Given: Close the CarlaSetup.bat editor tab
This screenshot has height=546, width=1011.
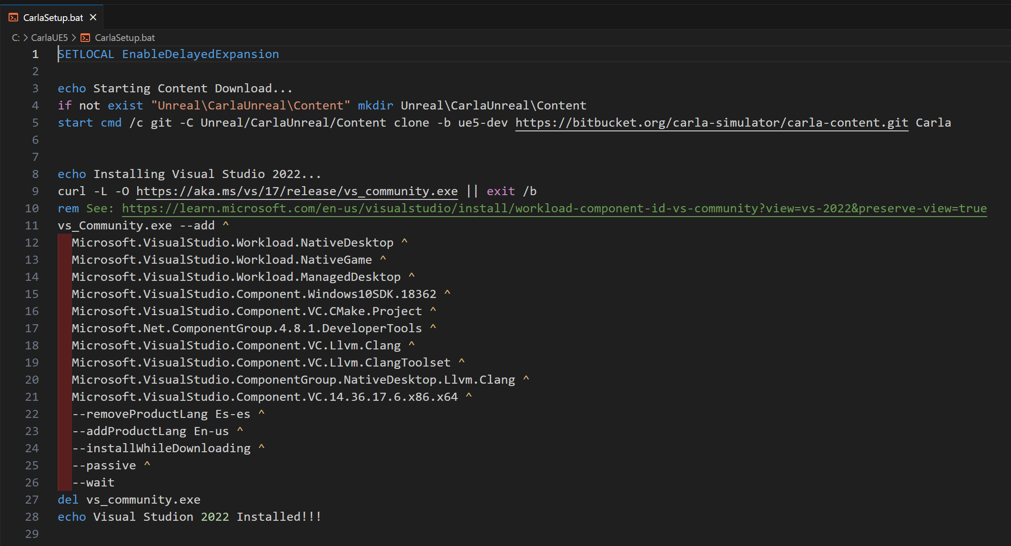Looking at the screenshot, I should (x=93, y=18).
